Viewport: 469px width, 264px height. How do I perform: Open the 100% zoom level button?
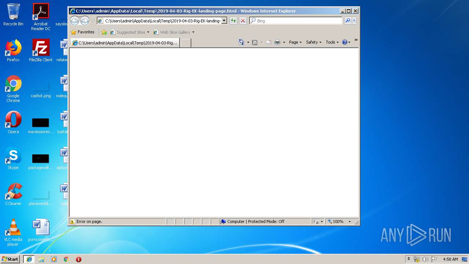336,221
